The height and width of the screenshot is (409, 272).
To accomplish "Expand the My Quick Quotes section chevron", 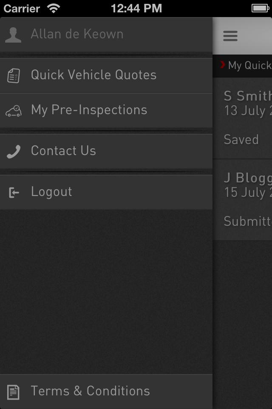I will tap(223, 66).
